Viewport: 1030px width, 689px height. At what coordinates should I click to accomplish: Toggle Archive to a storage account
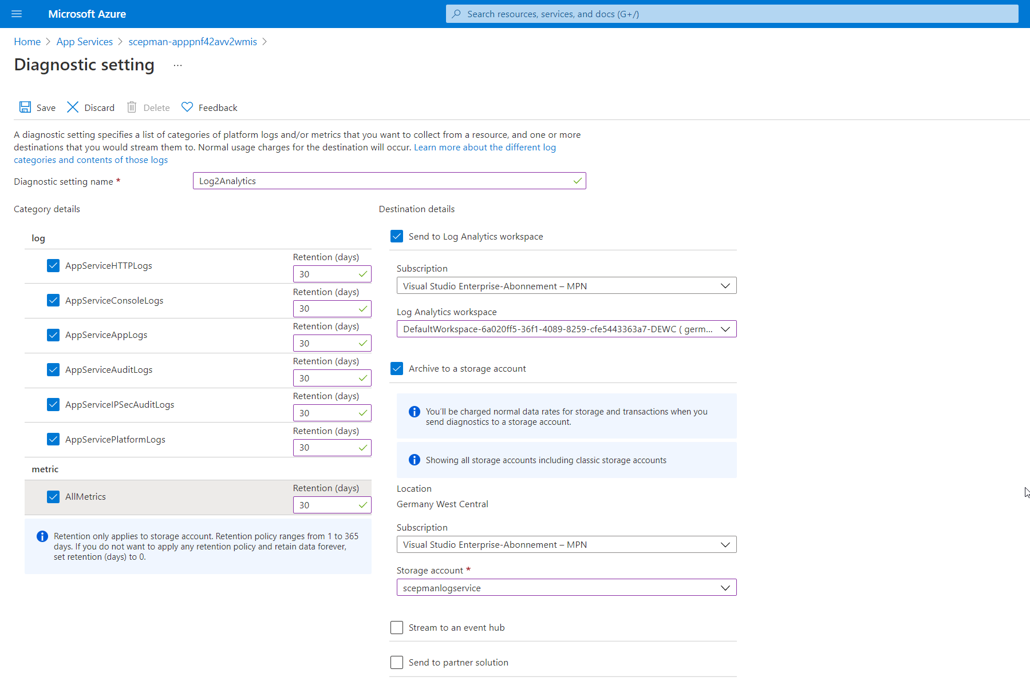coord(397,368)
